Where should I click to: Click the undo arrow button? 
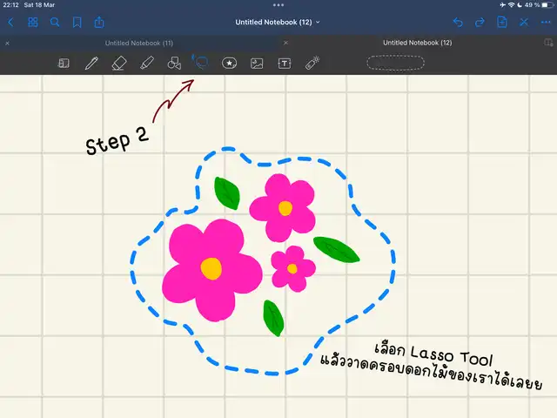click(x=458, y=22)
